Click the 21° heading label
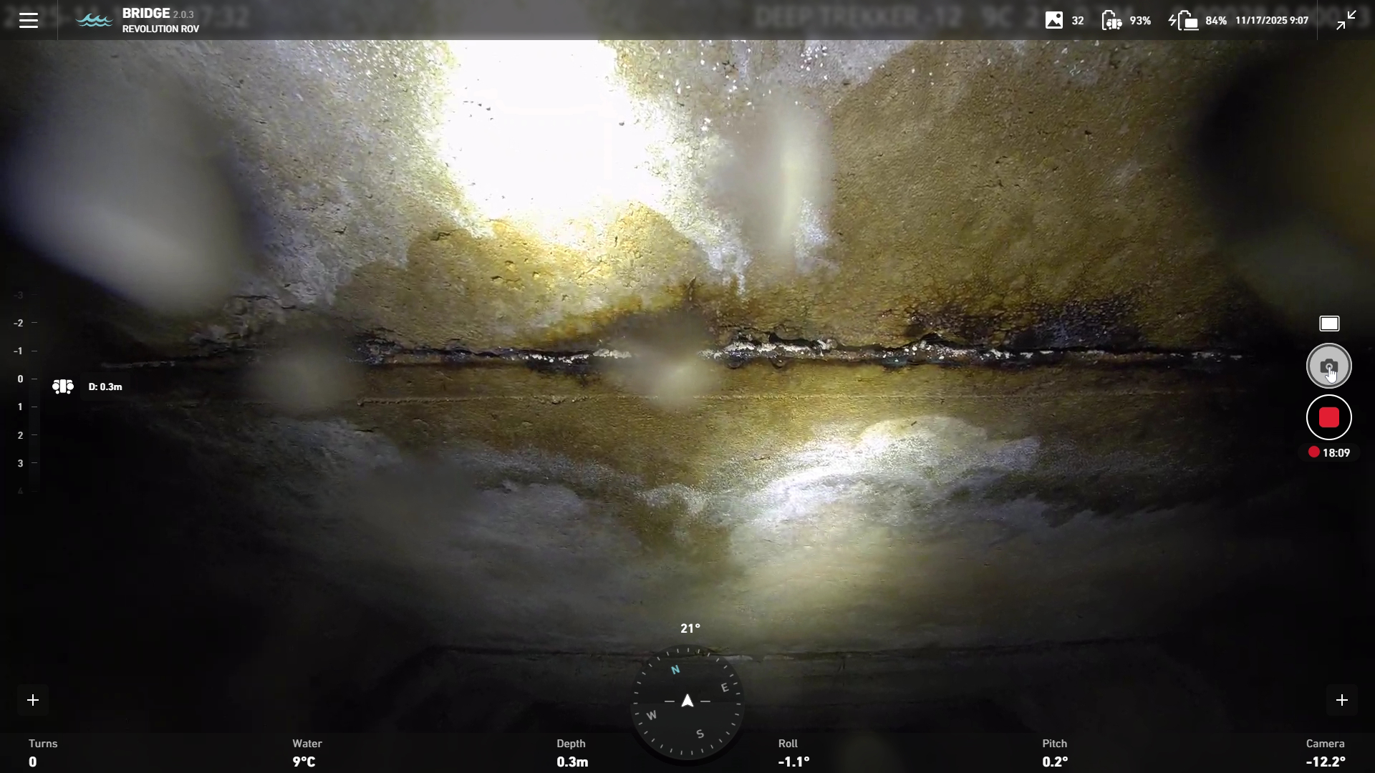Screen dimensions: 1375x773 [690, 628]
